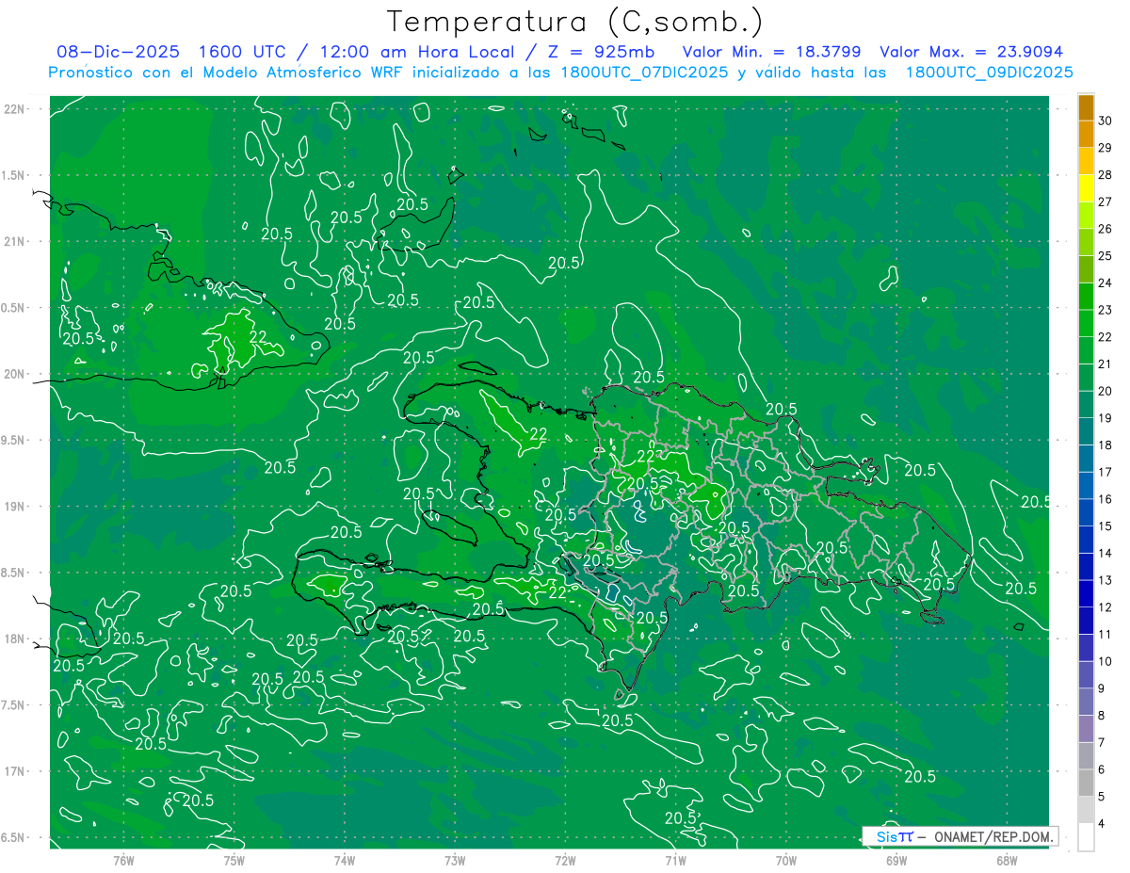Click the "26" color scale label
The image size is (1130, 873).
1106,229
